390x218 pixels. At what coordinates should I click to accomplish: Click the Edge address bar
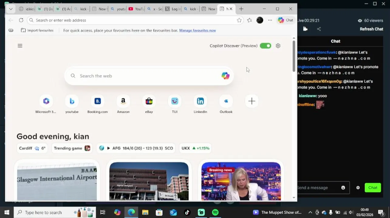point(136,20)
